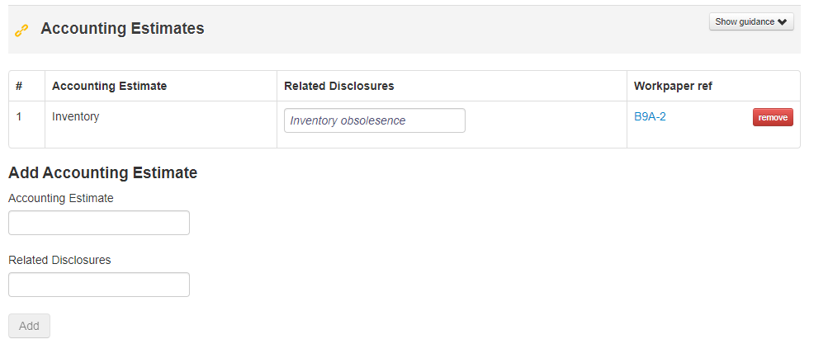
Task: Expand guidance using the down chevron arrow
Action: pos(782,22)
